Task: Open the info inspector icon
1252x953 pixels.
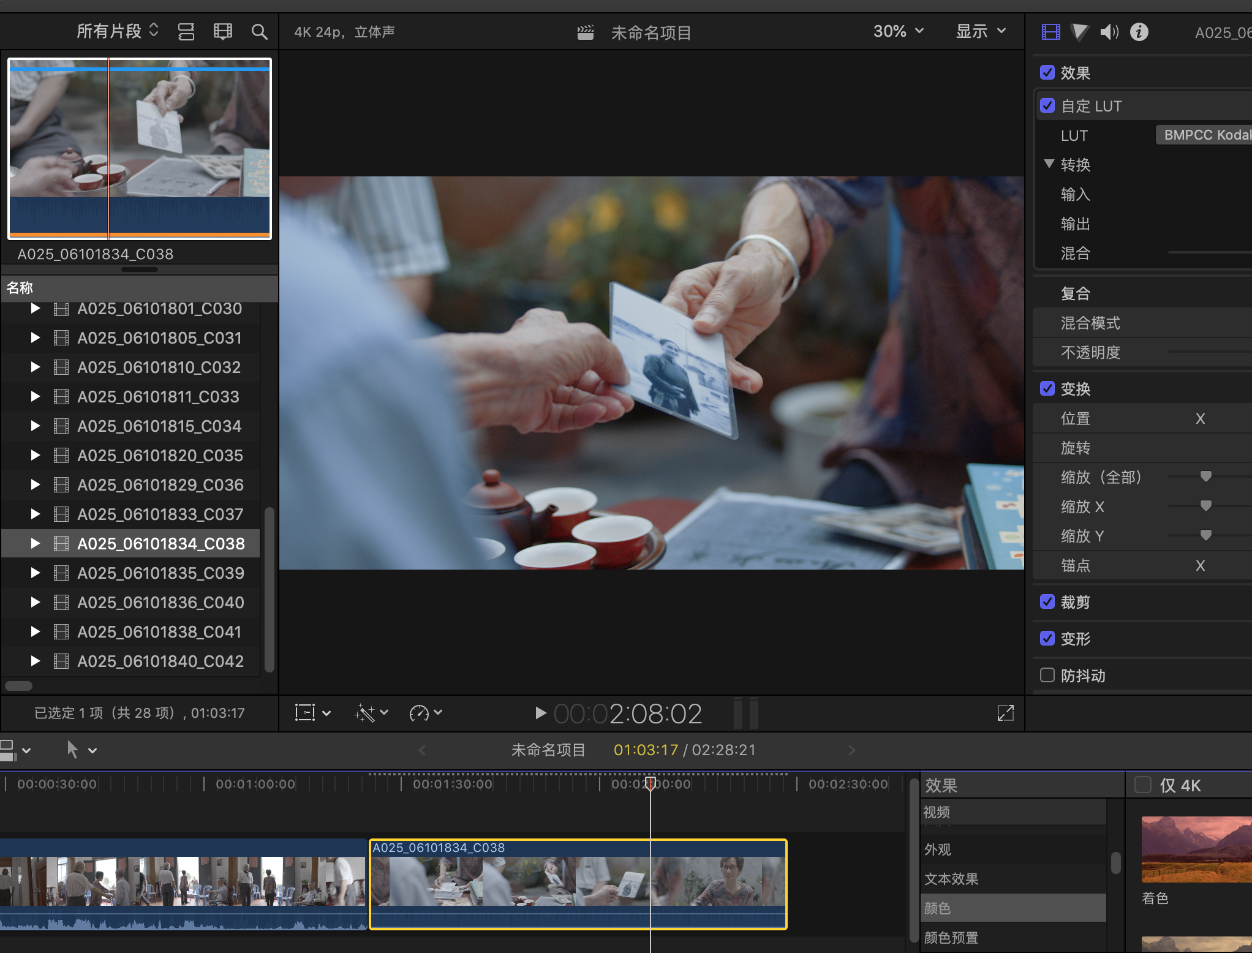Action: pyautogui.click(x=1139, y=32)
